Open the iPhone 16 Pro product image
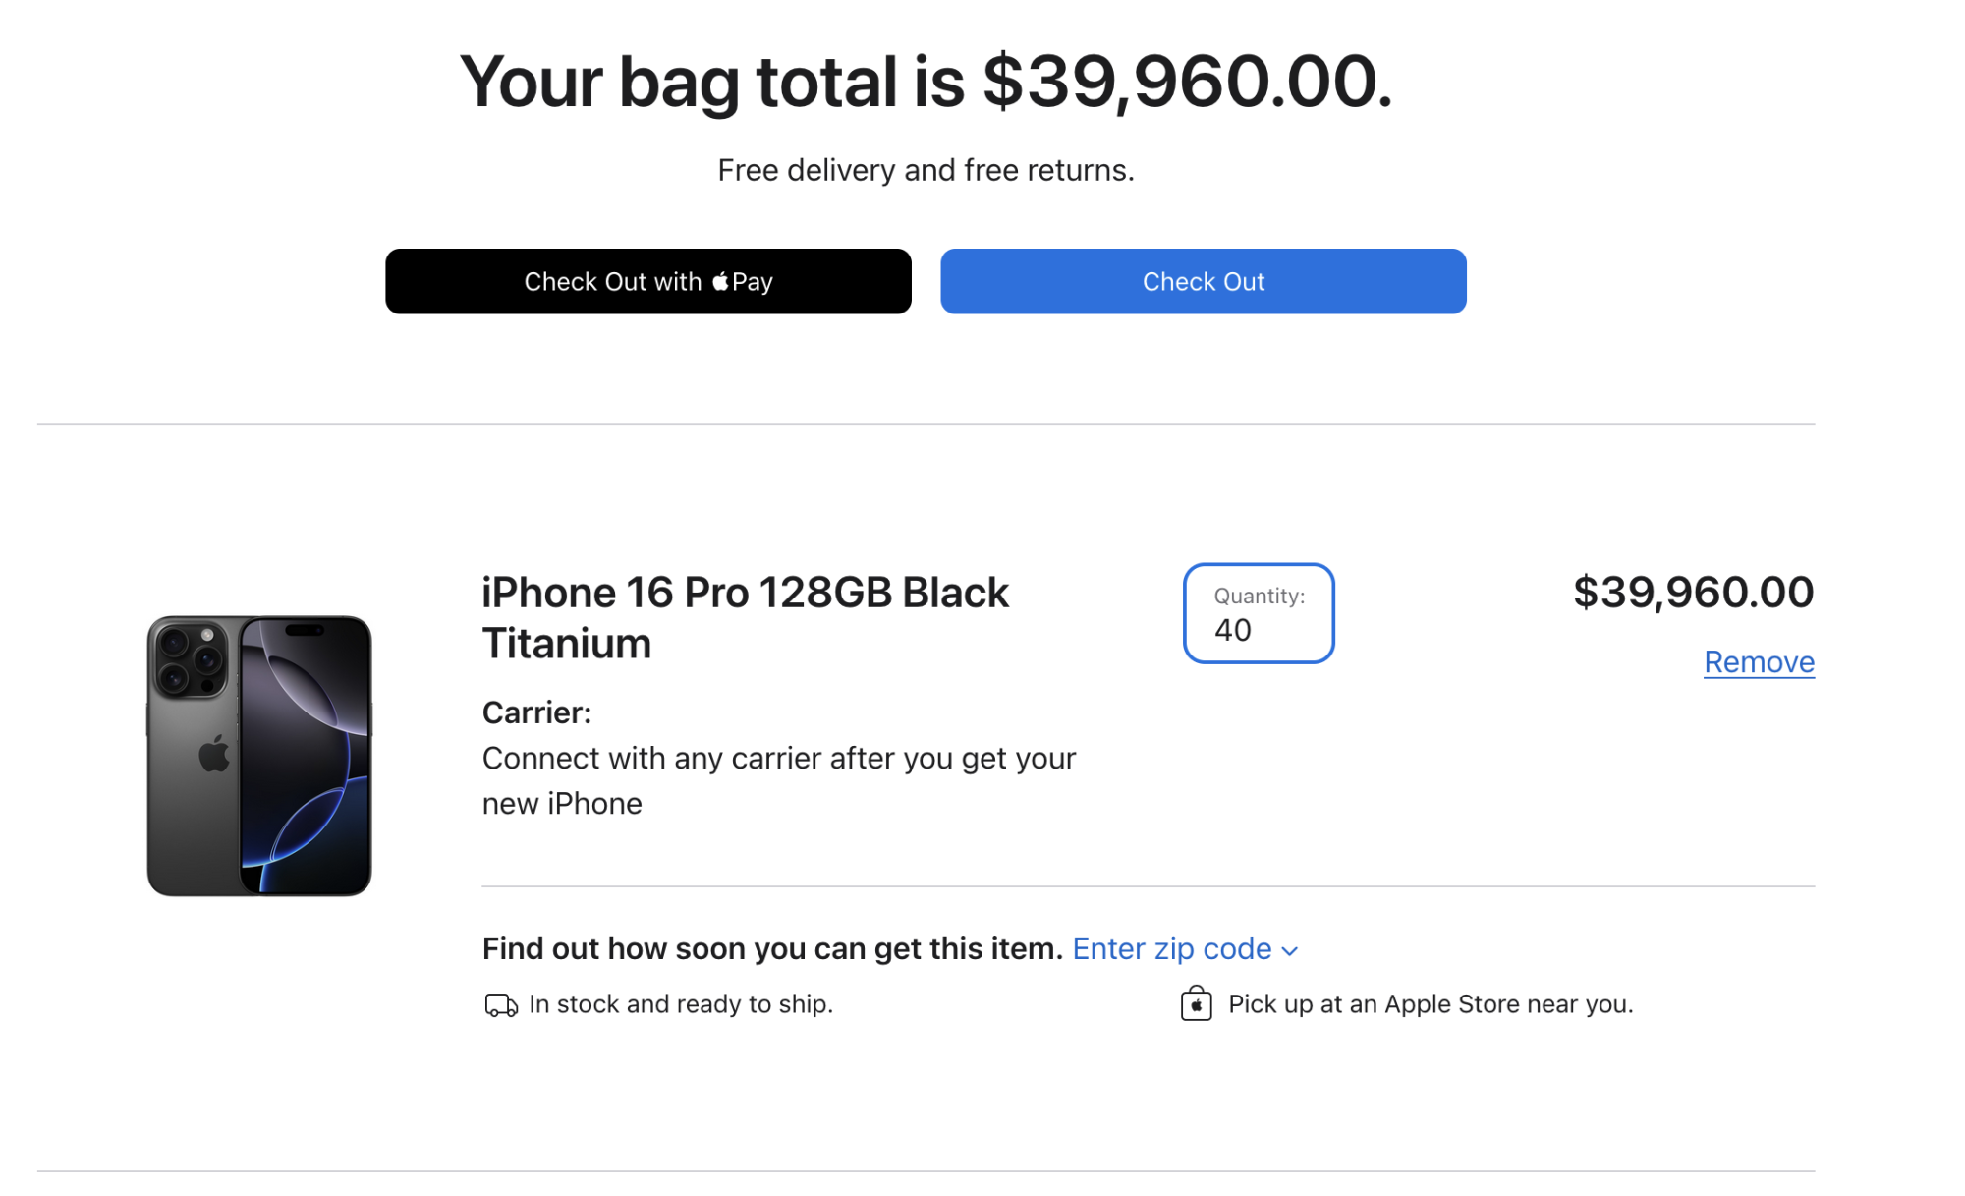Image resolution: width=1965 pixels, height=1196 pixels. (259, 756)
